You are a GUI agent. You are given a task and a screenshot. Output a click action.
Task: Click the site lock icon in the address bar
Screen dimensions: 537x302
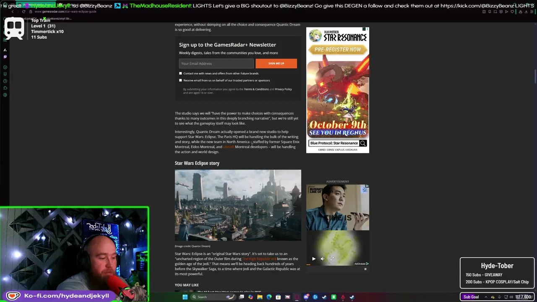click(x=31, y=12)
